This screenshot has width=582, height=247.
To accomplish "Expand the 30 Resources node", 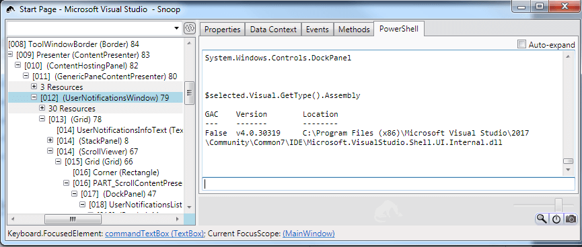I will [x=42, y=109].
